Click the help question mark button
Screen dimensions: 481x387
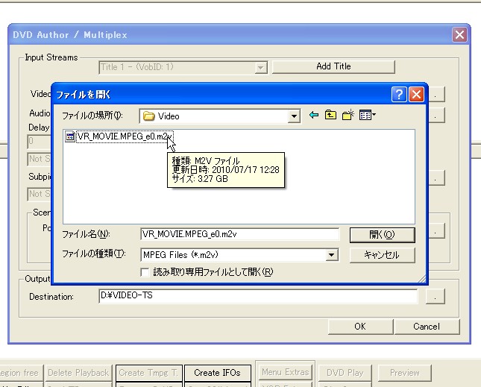click(x=399, y=95)
